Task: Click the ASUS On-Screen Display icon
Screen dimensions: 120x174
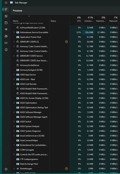Action: (x=18, y=98)
